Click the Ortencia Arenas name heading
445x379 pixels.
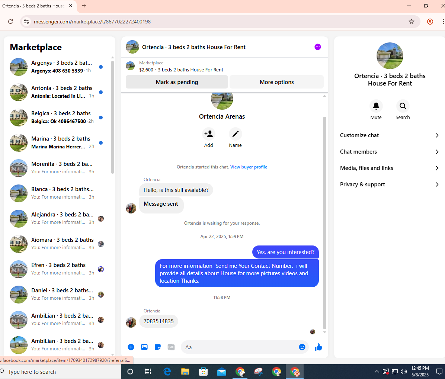click(222, 116)
